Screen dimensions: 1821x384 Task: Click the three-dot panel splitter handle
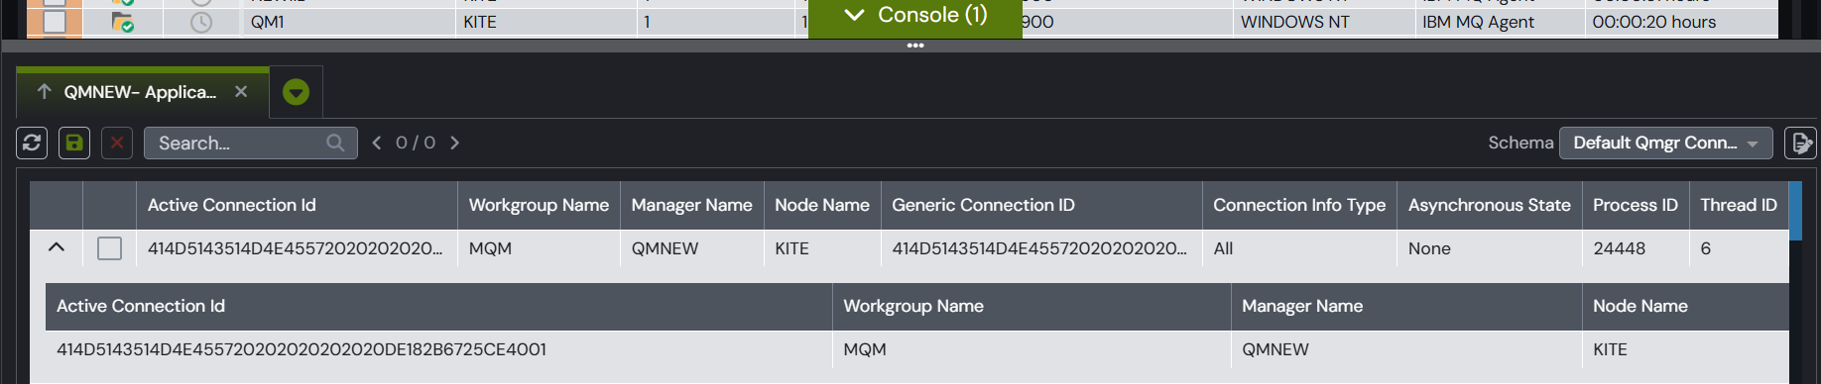pos(915,46)
